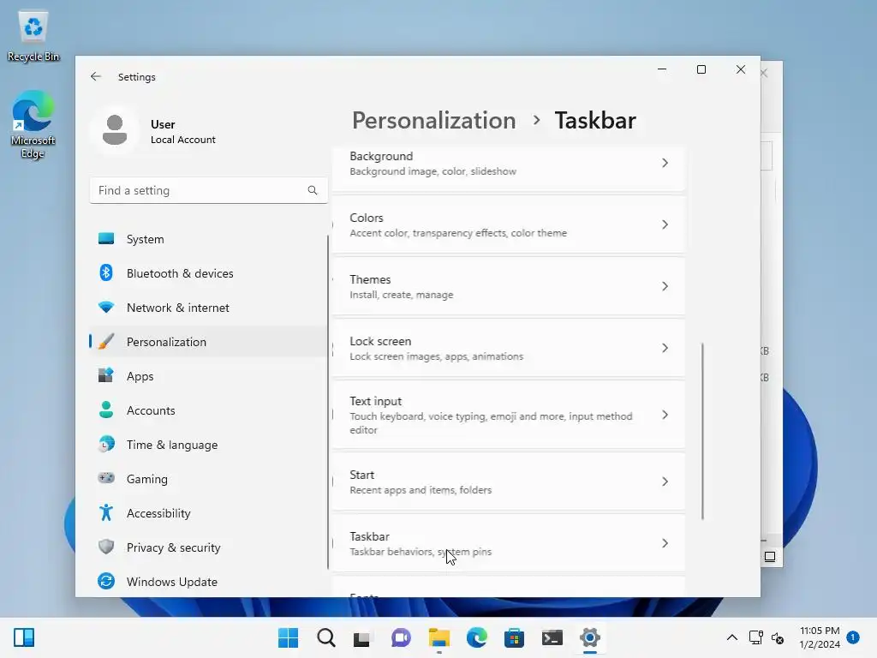Image resolution: width=877 pixels, height=658 pixels.
Task: Open Text input touch keyboard row
Action: click(509, 415)
